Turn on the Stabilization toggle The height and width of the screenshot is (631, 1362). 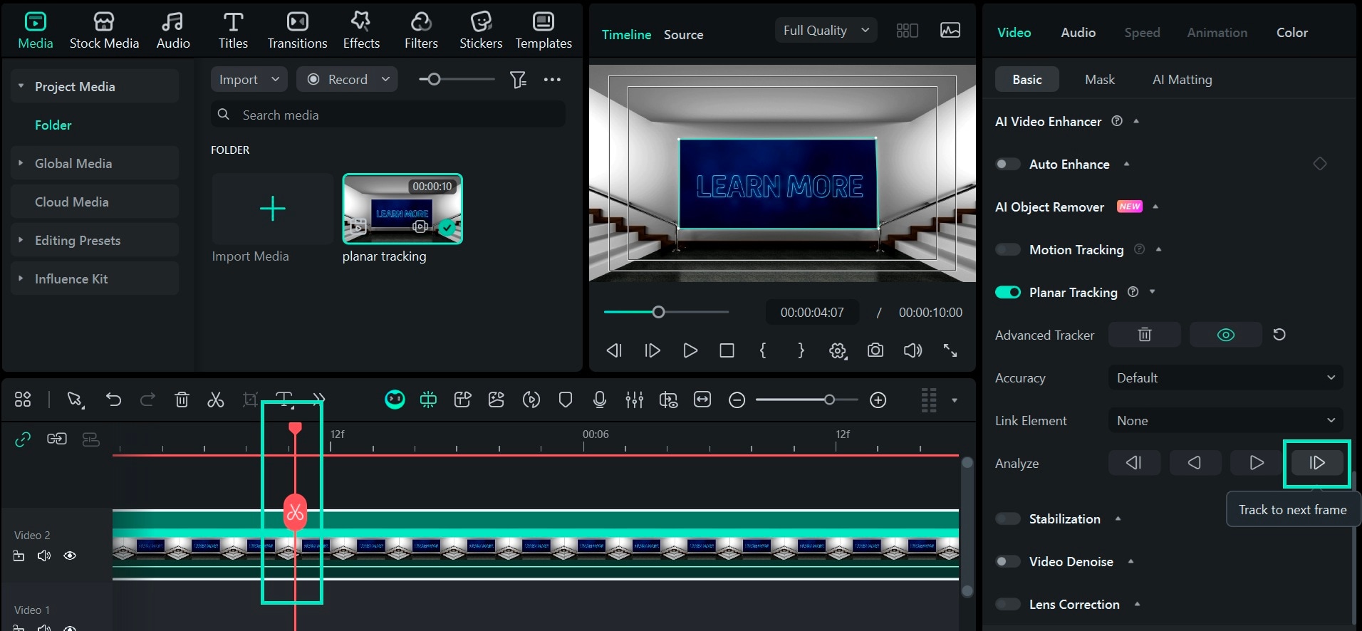pos(1008,519)
